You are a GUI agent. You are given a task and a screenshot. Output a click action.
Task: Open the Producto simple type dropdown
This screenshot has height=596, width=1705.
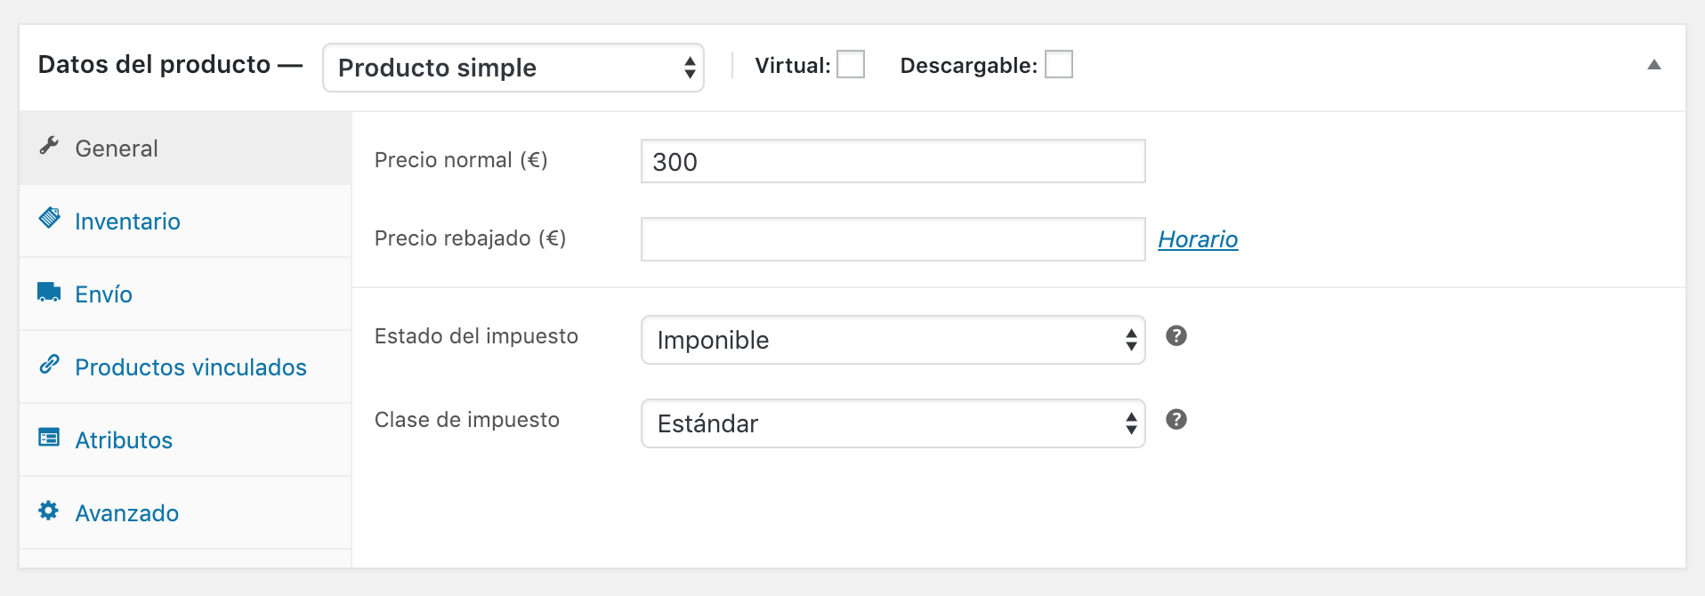click(513, 68)
